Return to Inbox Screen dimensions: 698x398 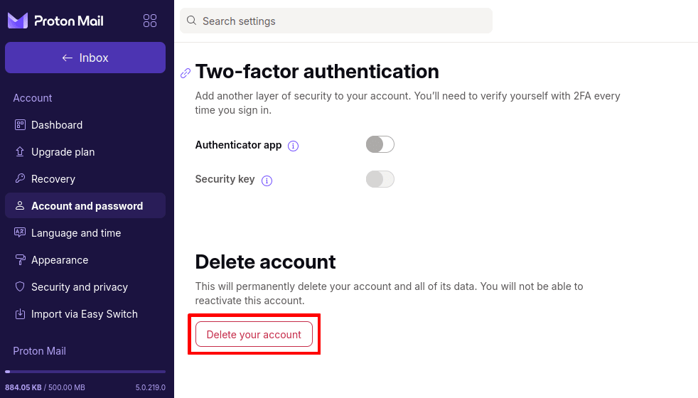85,58
